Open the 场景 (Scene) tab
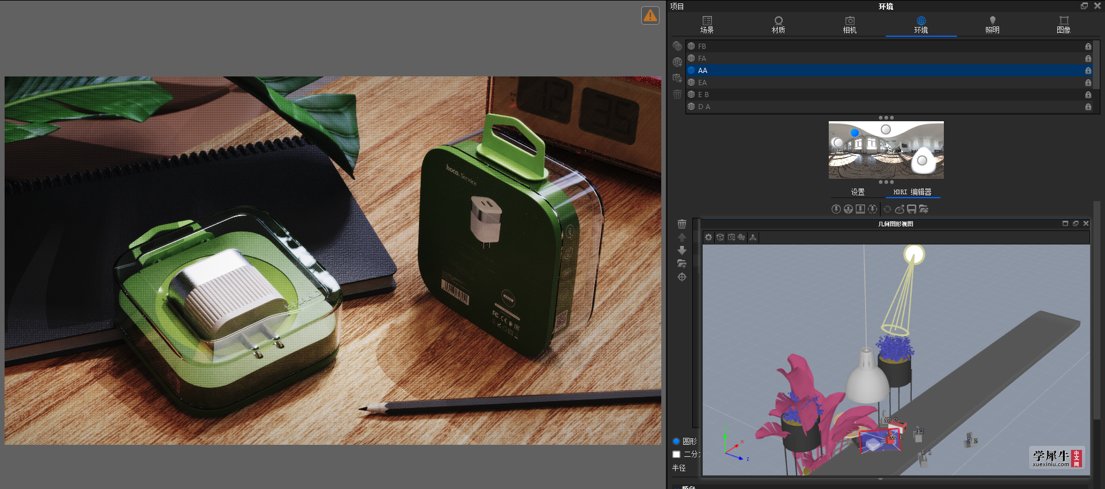This screenshot has width=1105, height=489. (707, 25)
